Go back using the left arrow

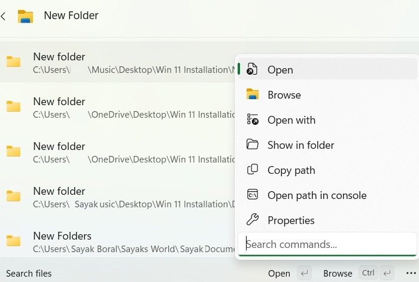click(3, 16)
